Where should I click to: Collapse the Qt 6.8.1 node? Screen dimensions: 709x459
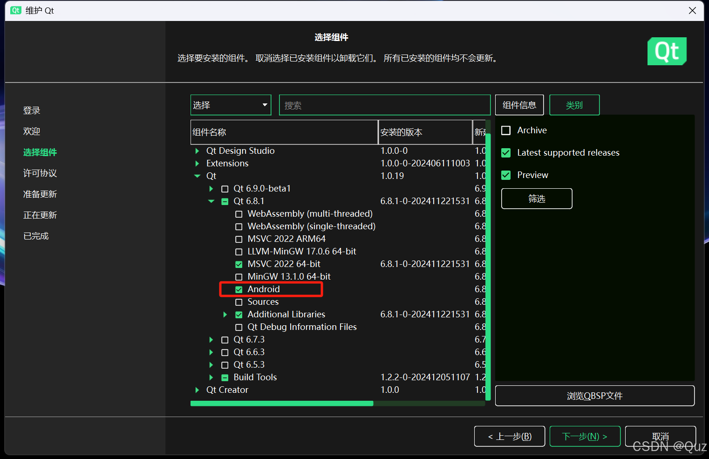click(211, 201)
